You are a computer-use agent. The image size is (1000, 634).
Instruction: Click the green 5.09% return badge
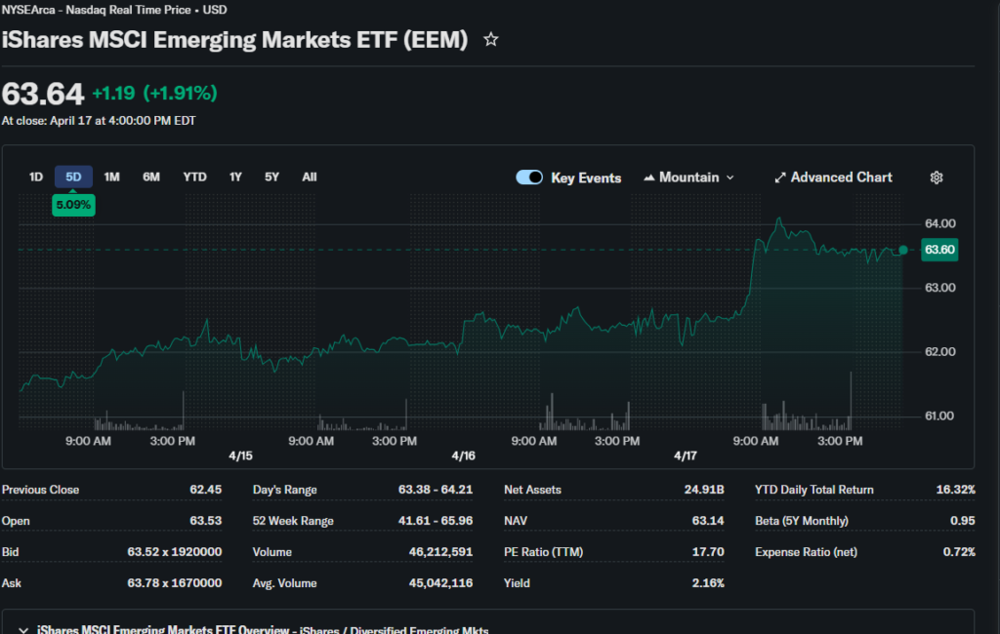[73, 206]
